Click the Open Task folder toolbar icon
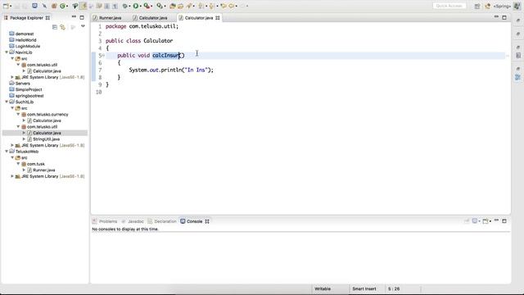This screenshot has height=295, width=524. tap(180, 6)
